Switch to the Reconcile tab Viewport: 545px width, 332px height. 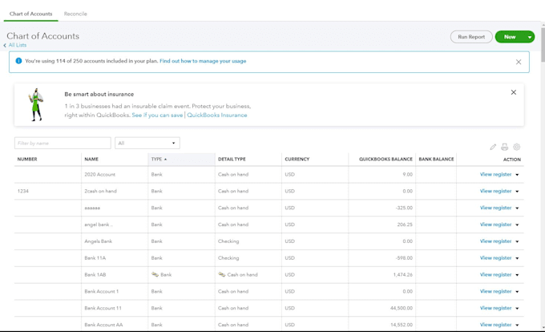tap(75, 14)
